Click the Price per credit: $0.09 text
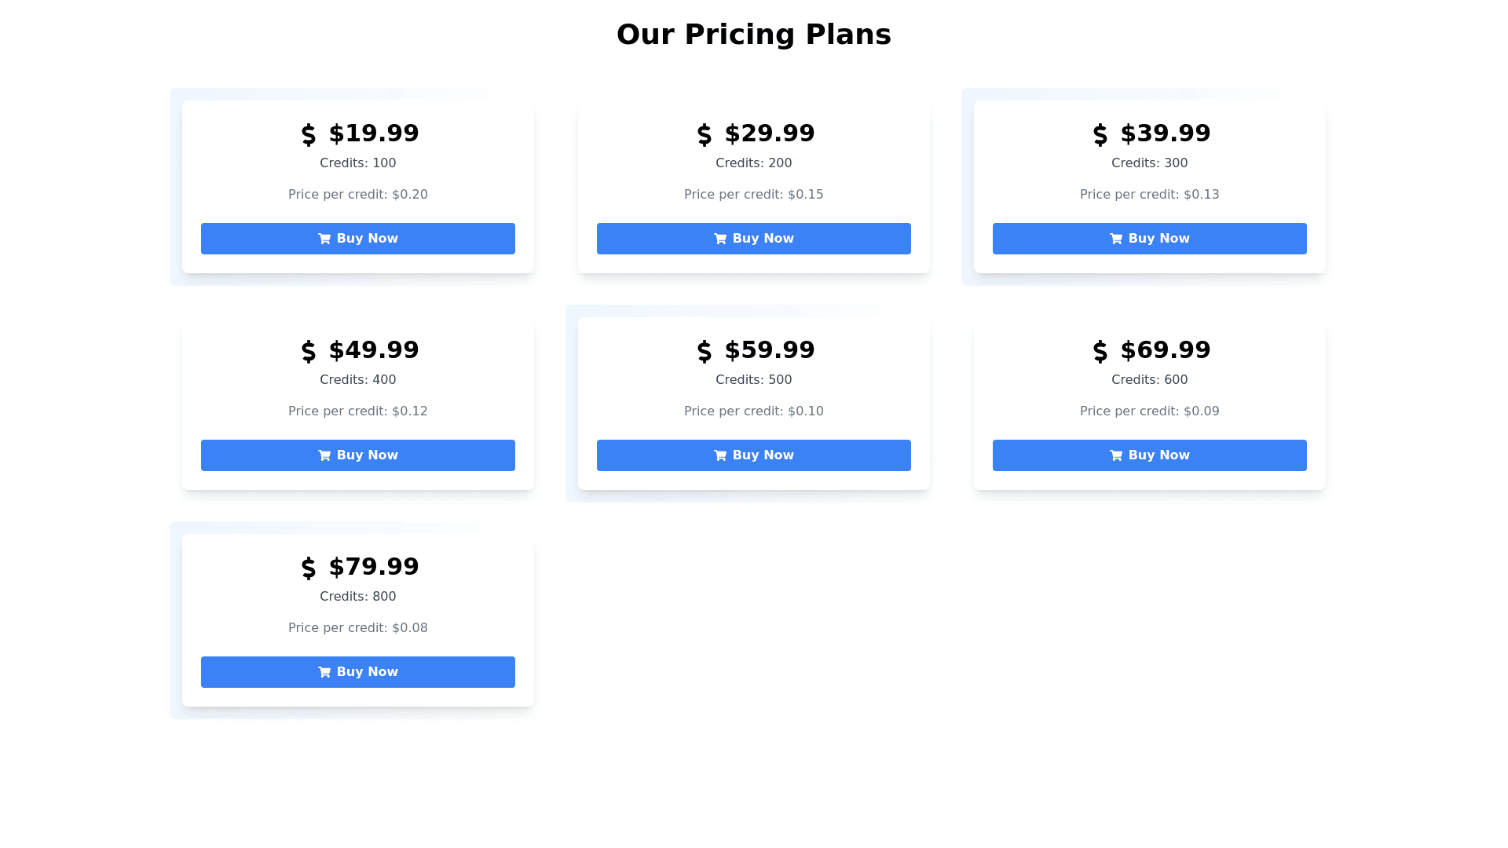This screenshot has width=1508, height=848. coord(1149,411)
